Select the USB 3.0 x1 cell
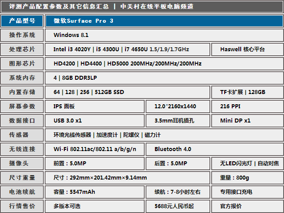 pos(95,121)
